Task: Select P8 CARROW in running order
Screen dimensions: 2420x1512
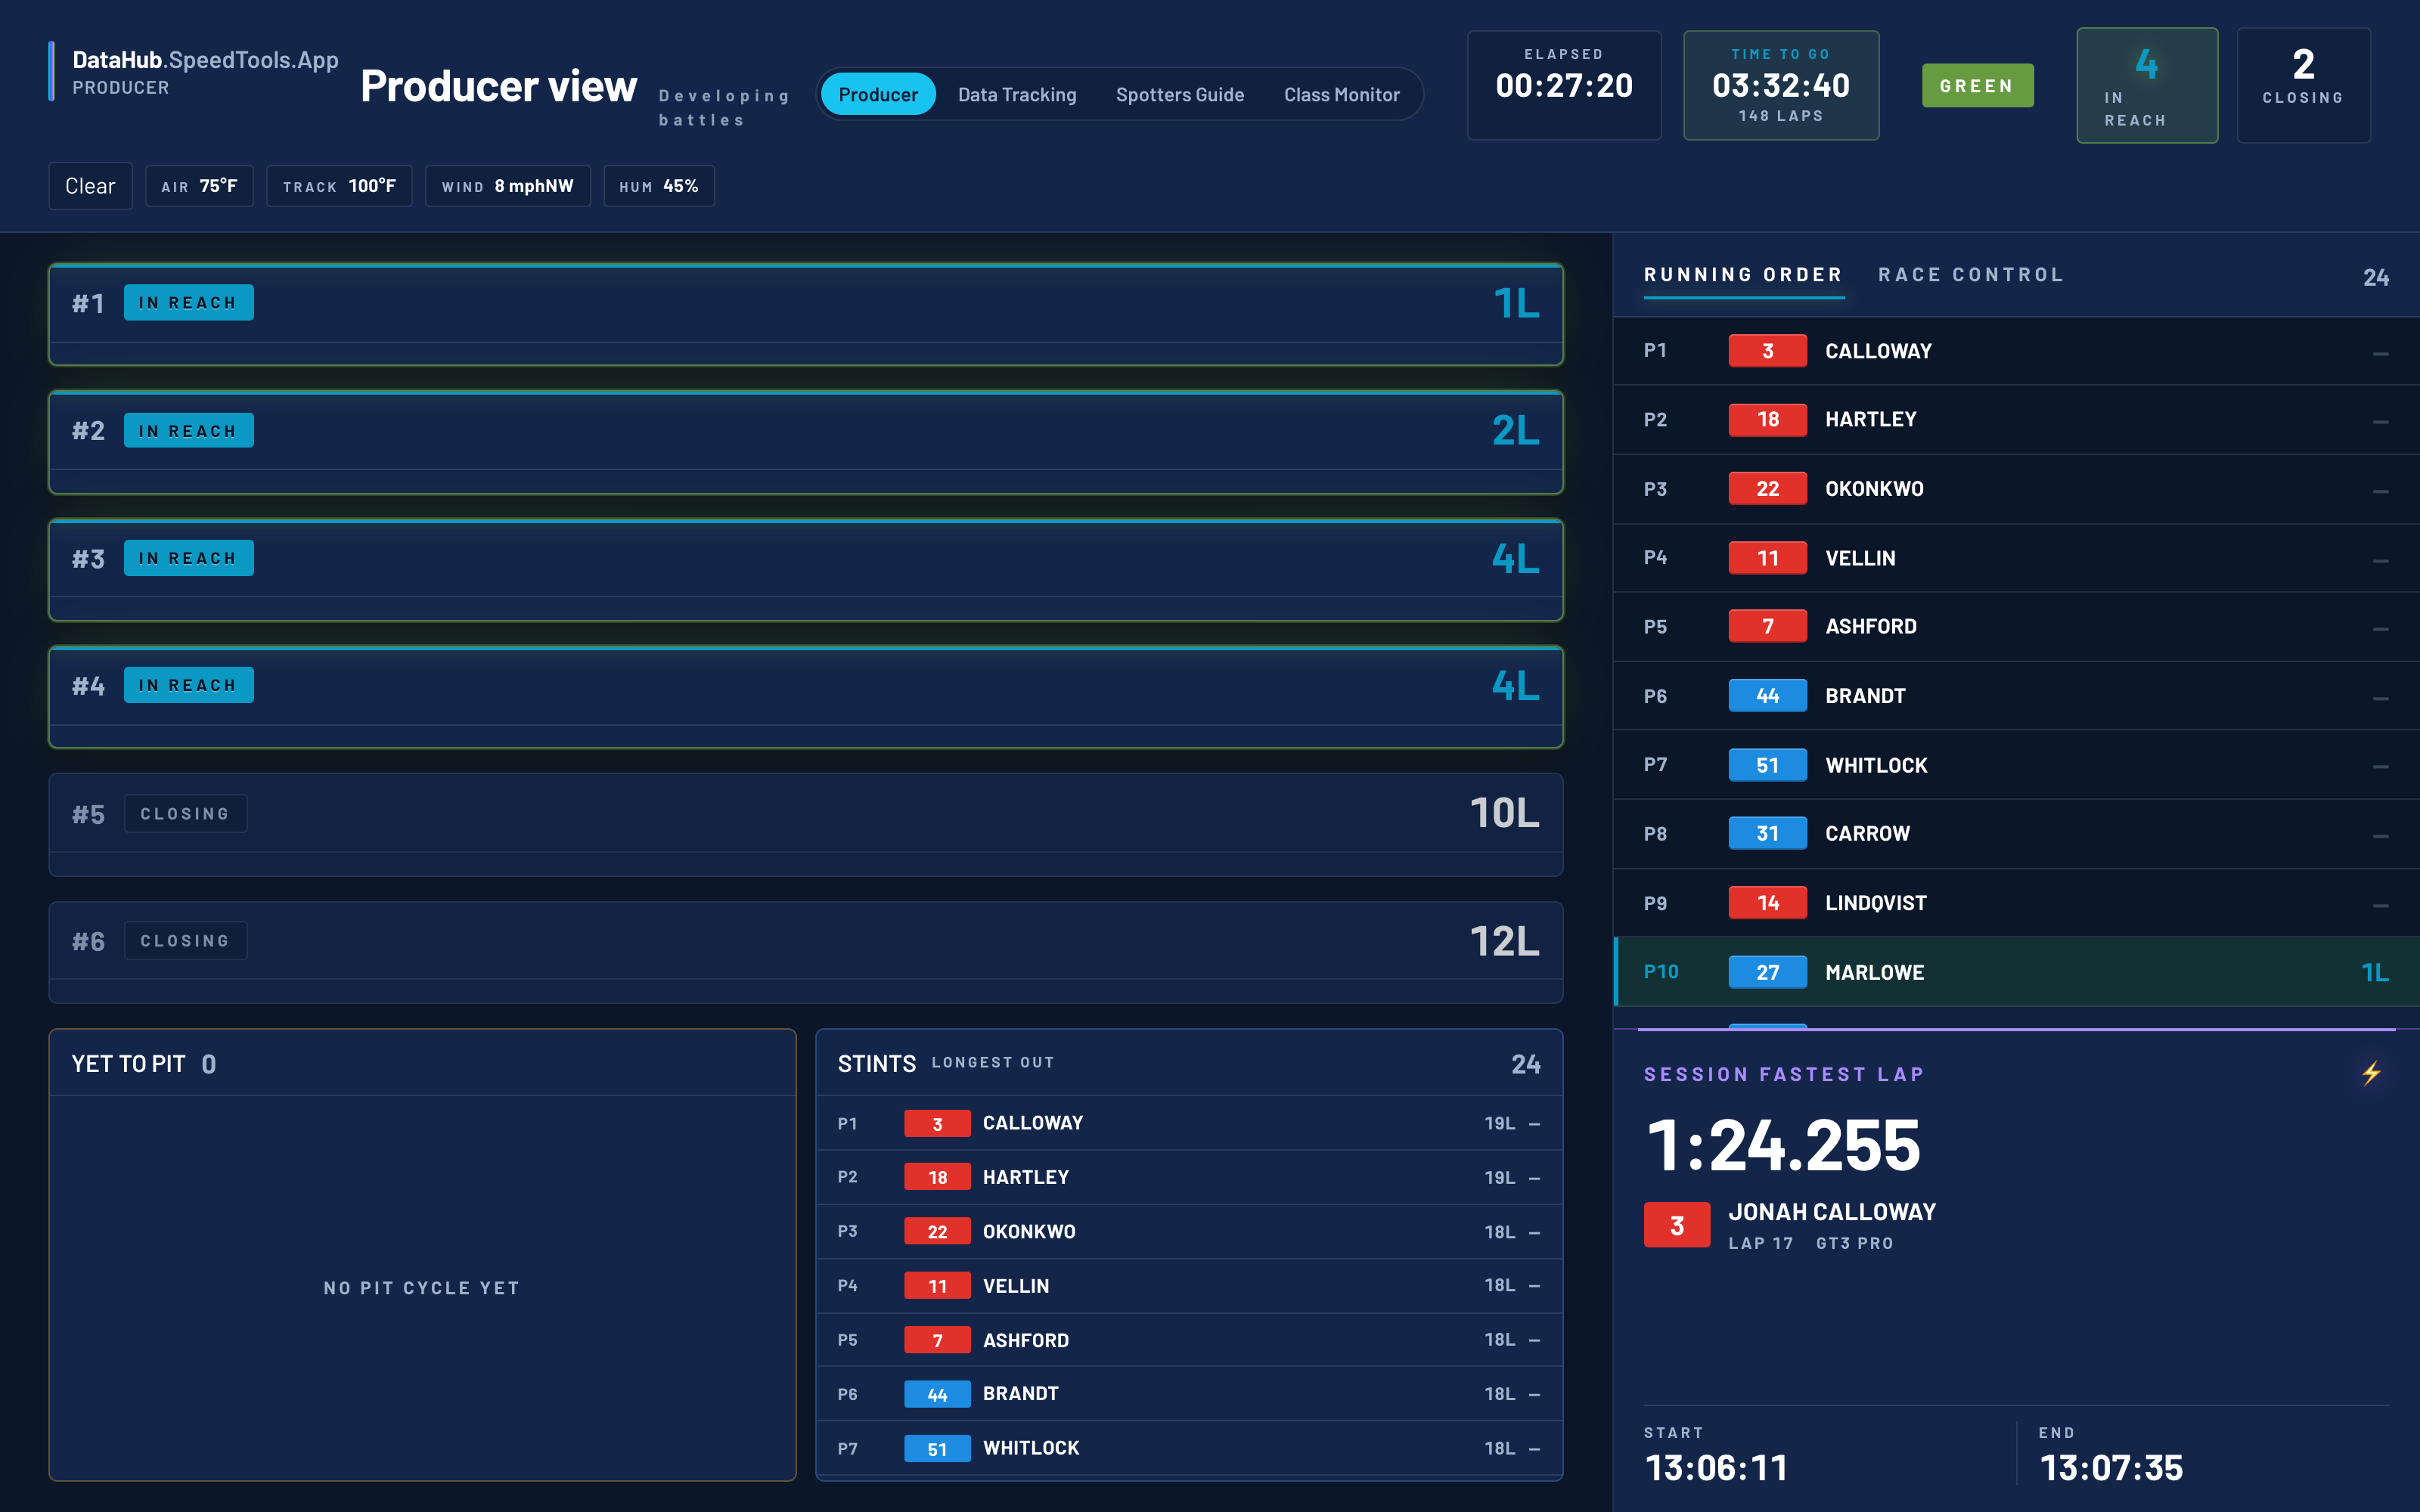Action: coord(2016,834)
